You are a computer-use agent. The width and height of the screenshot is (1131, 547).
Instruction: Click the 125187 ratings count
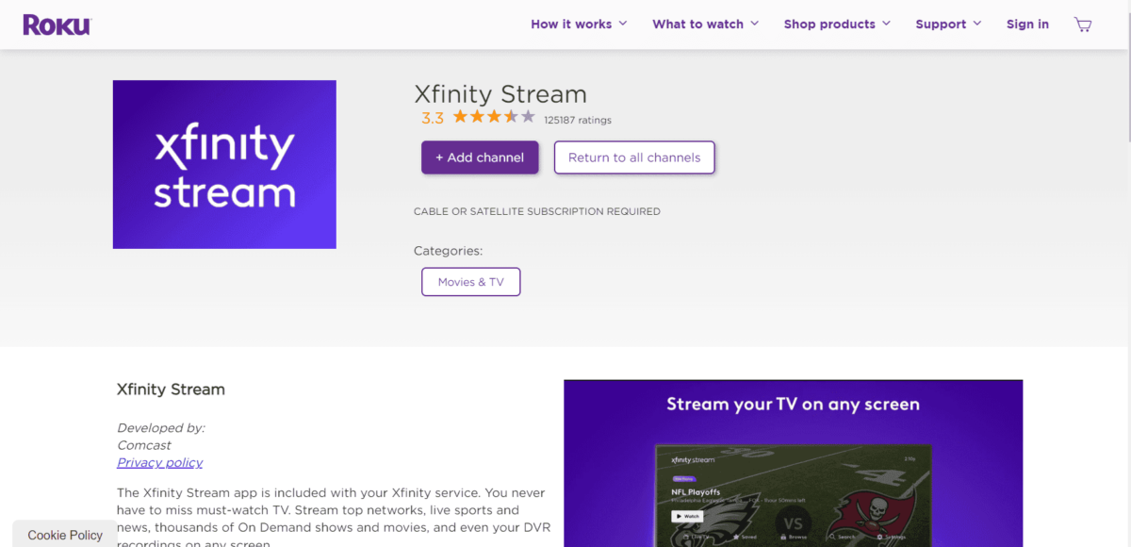pyautogui.click(x=578, y=120)
